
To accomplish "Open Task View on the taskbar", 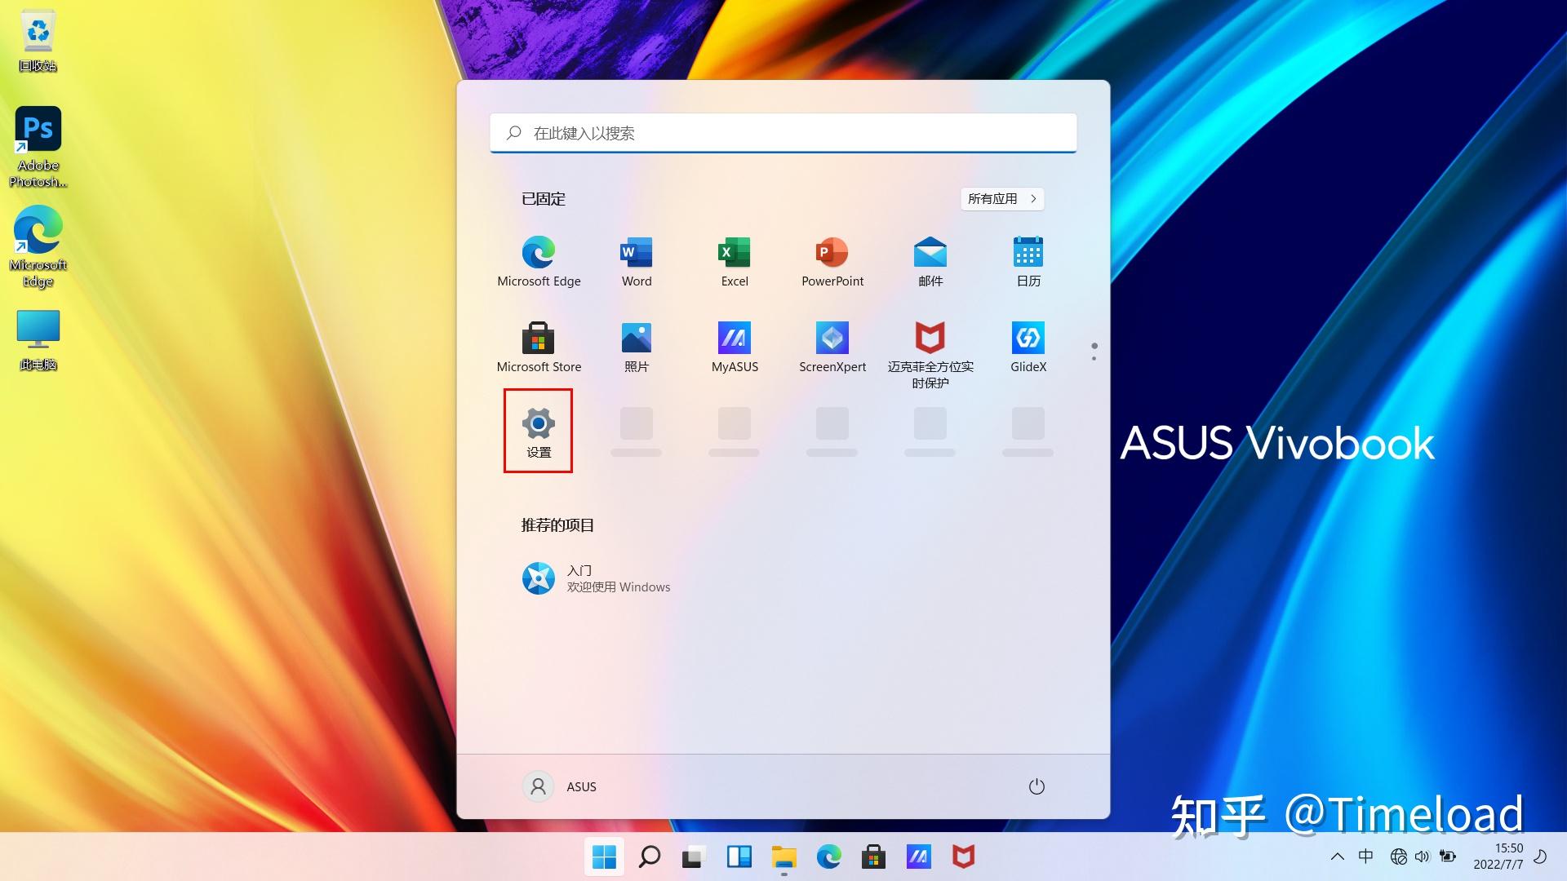I will pos(694,857).
